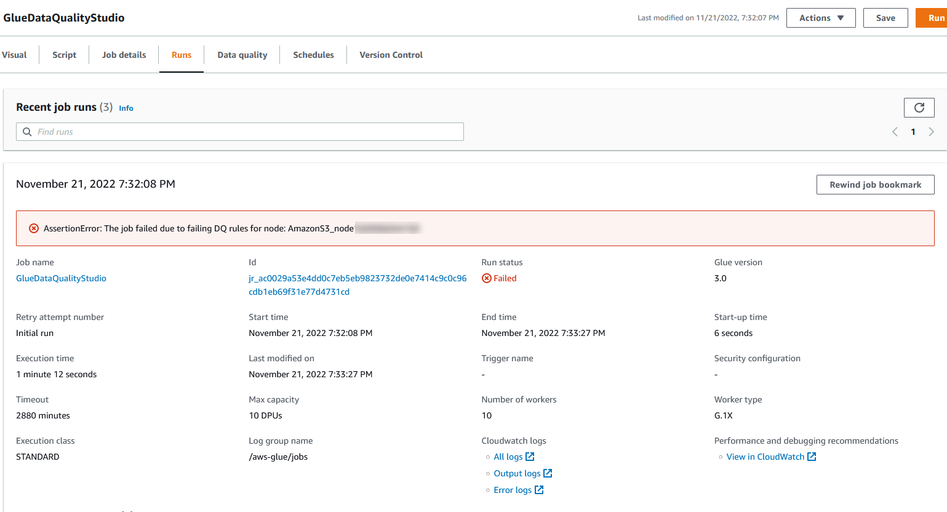Open the View in CloudWatch link
Screen dimensions: 947x512
(x=765, y=457)
